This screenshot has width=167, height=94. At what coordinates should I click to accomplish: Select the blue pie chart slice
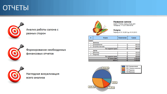coord(102,74)
